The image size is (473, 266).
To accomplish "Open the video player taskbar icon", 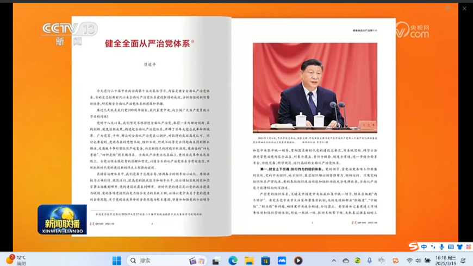I will [x=298, y=261].
